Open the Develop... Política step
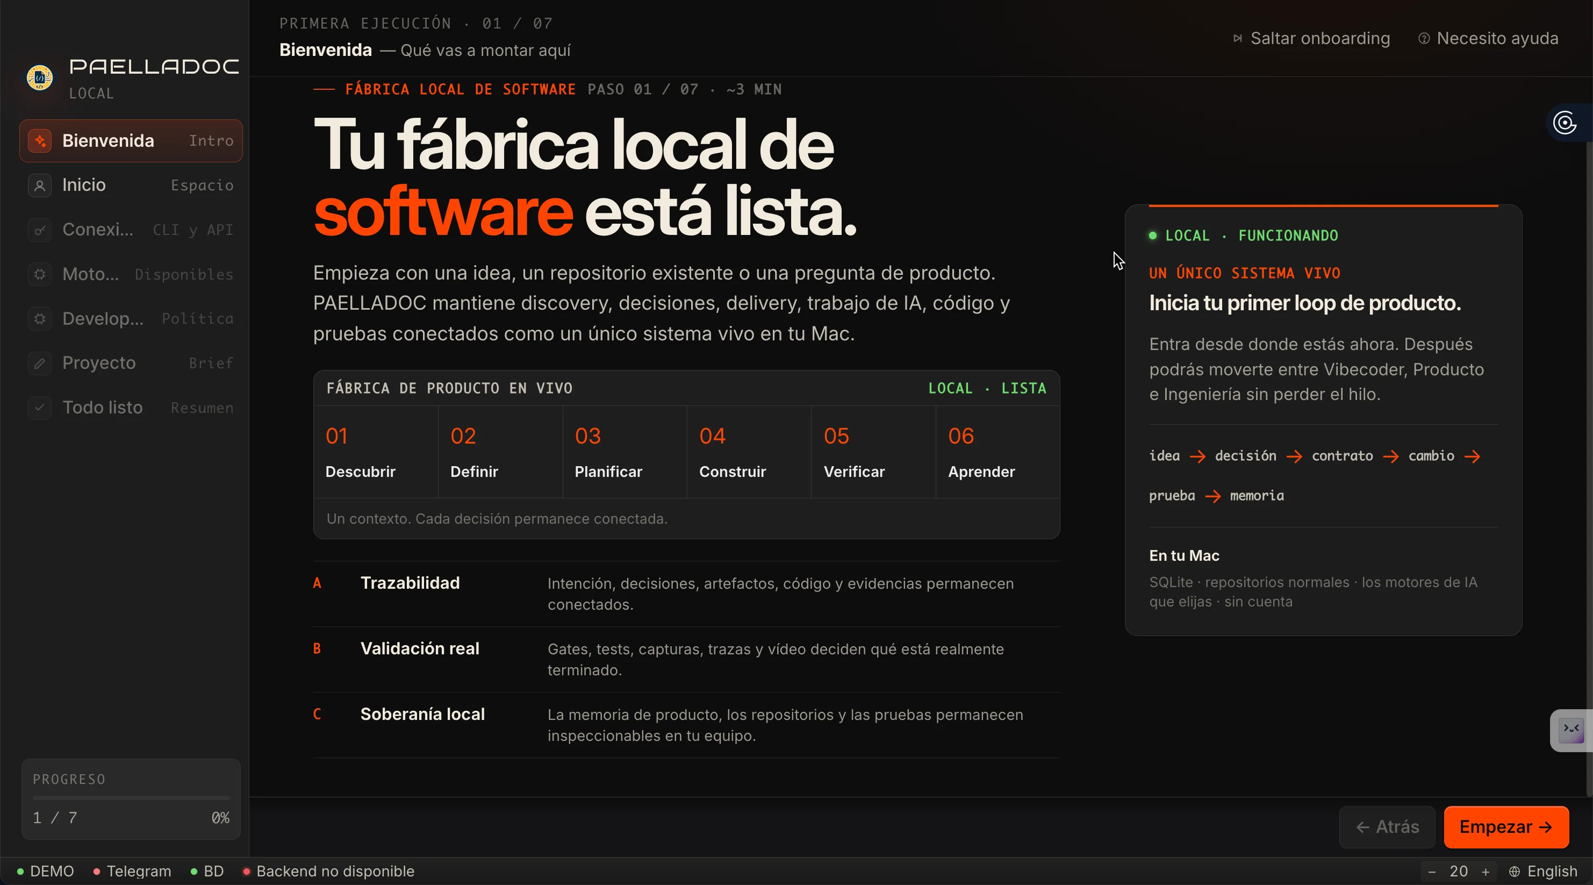Viewport: 1593px width, 885px height. [131, 318]
